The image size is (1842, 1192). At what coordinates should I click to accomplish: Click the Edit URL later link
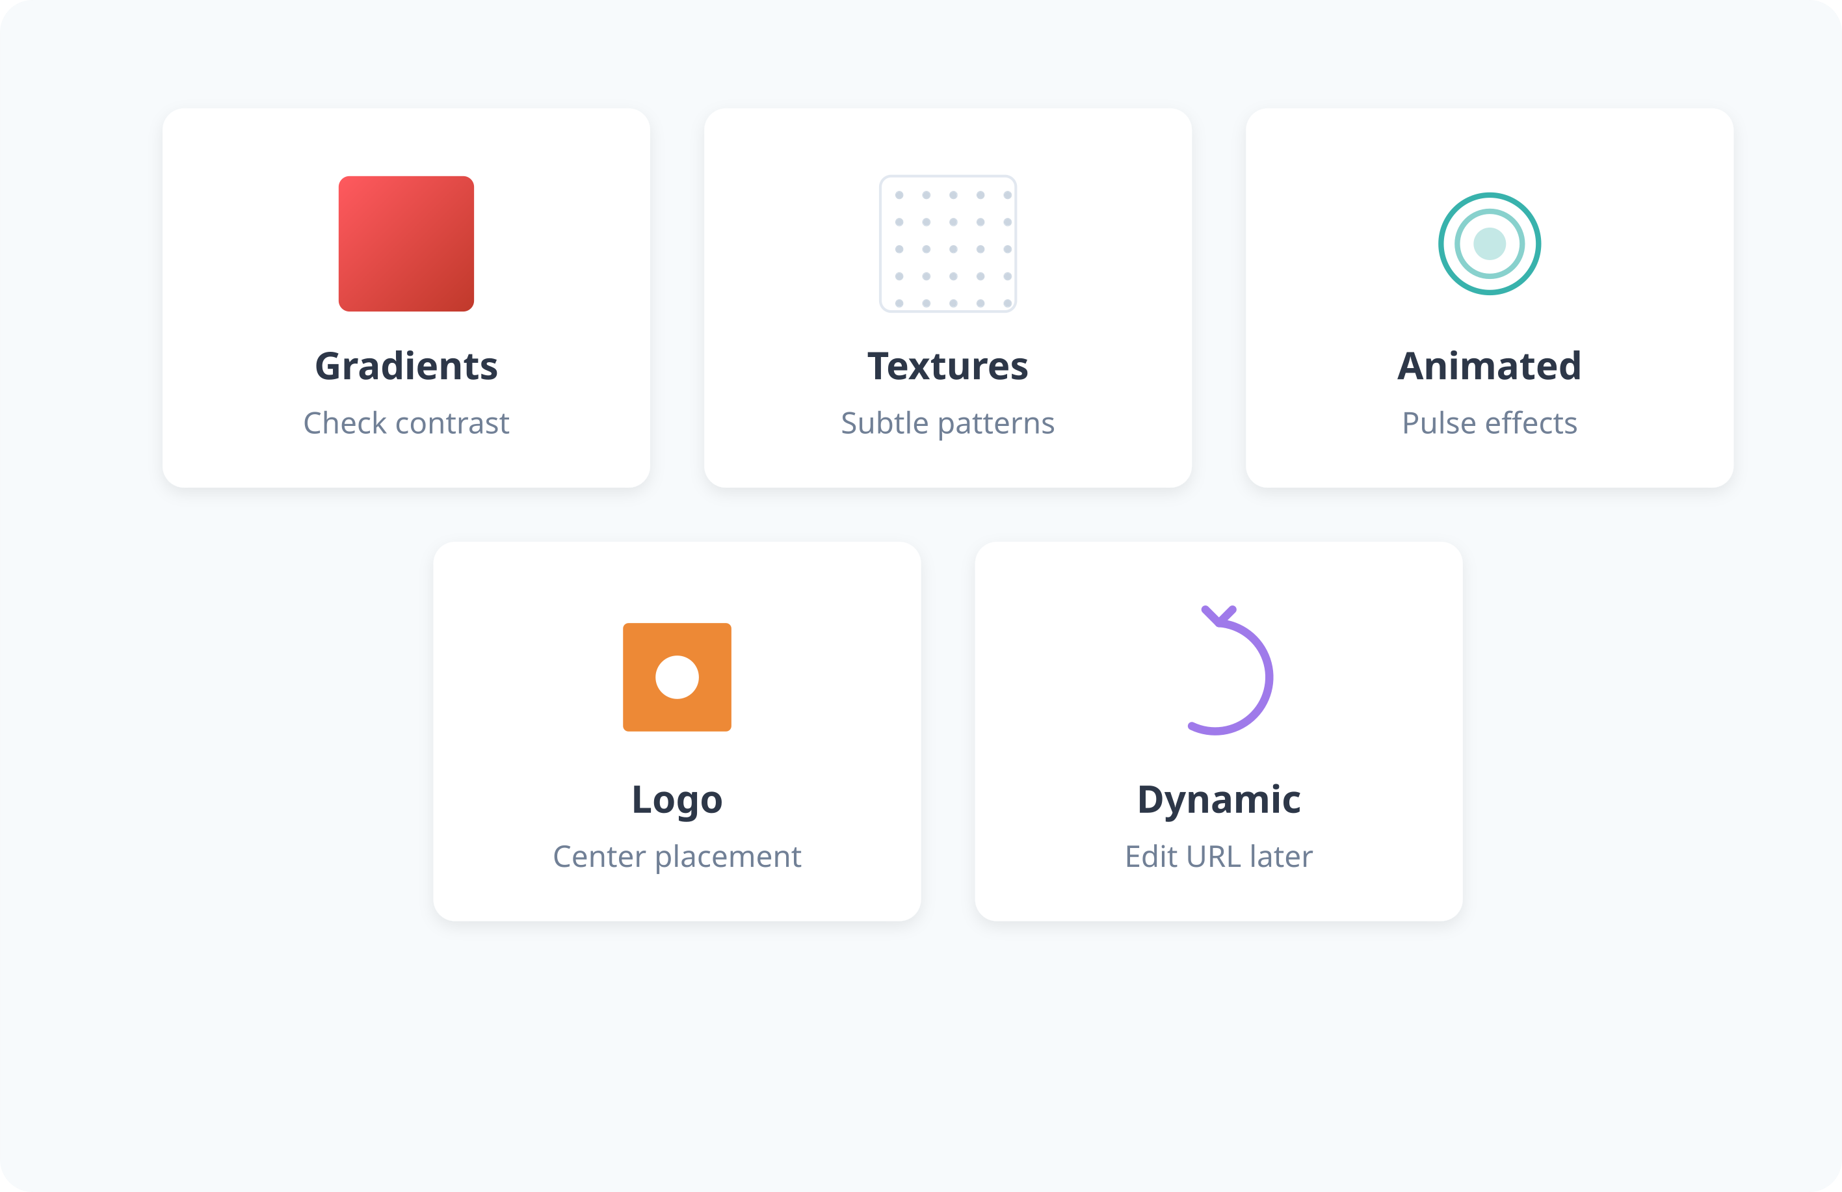click(x=1219, y=856)
